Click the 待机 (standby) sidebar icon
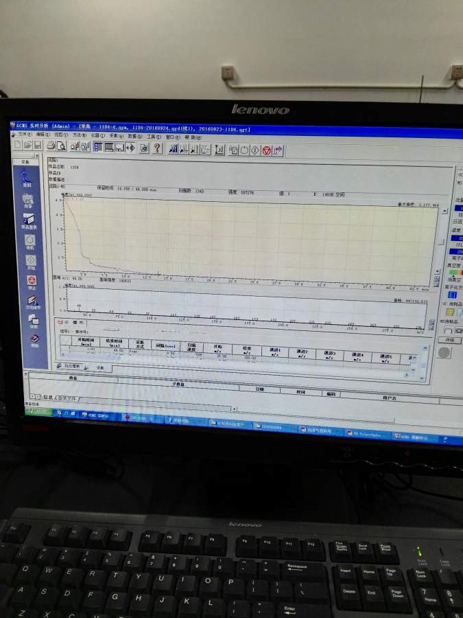 [x=30, y=242]
